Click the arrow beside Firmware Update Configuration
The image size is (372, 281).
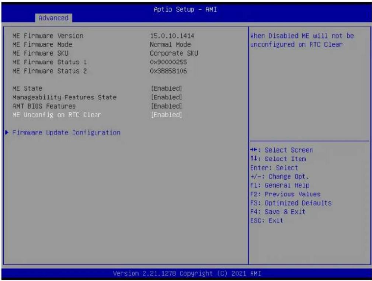[7, 132]
